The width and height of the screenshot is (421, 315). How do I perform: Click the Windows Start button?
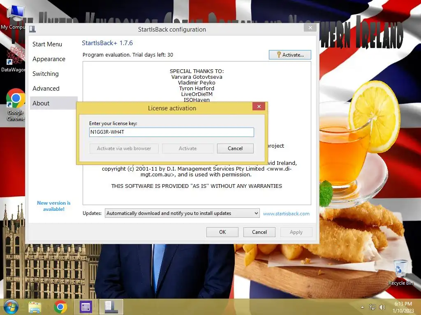(11, 307)
